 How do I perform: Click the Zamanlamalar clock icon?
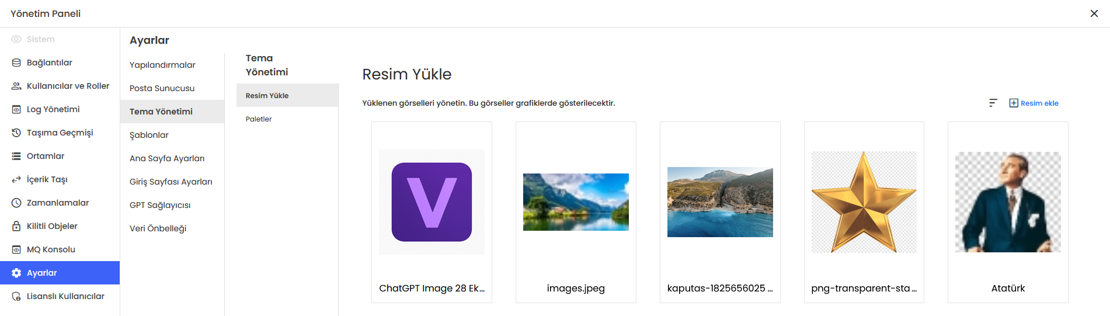click(x=16, y=203)
